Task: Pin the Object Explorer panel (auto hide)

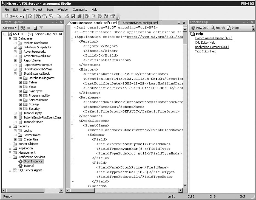Action: (57, 22)
